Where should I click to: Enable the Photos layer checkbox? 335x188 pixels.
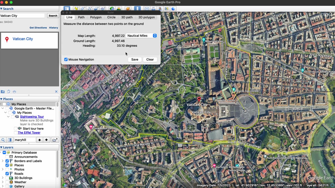[x=7, y=169]
